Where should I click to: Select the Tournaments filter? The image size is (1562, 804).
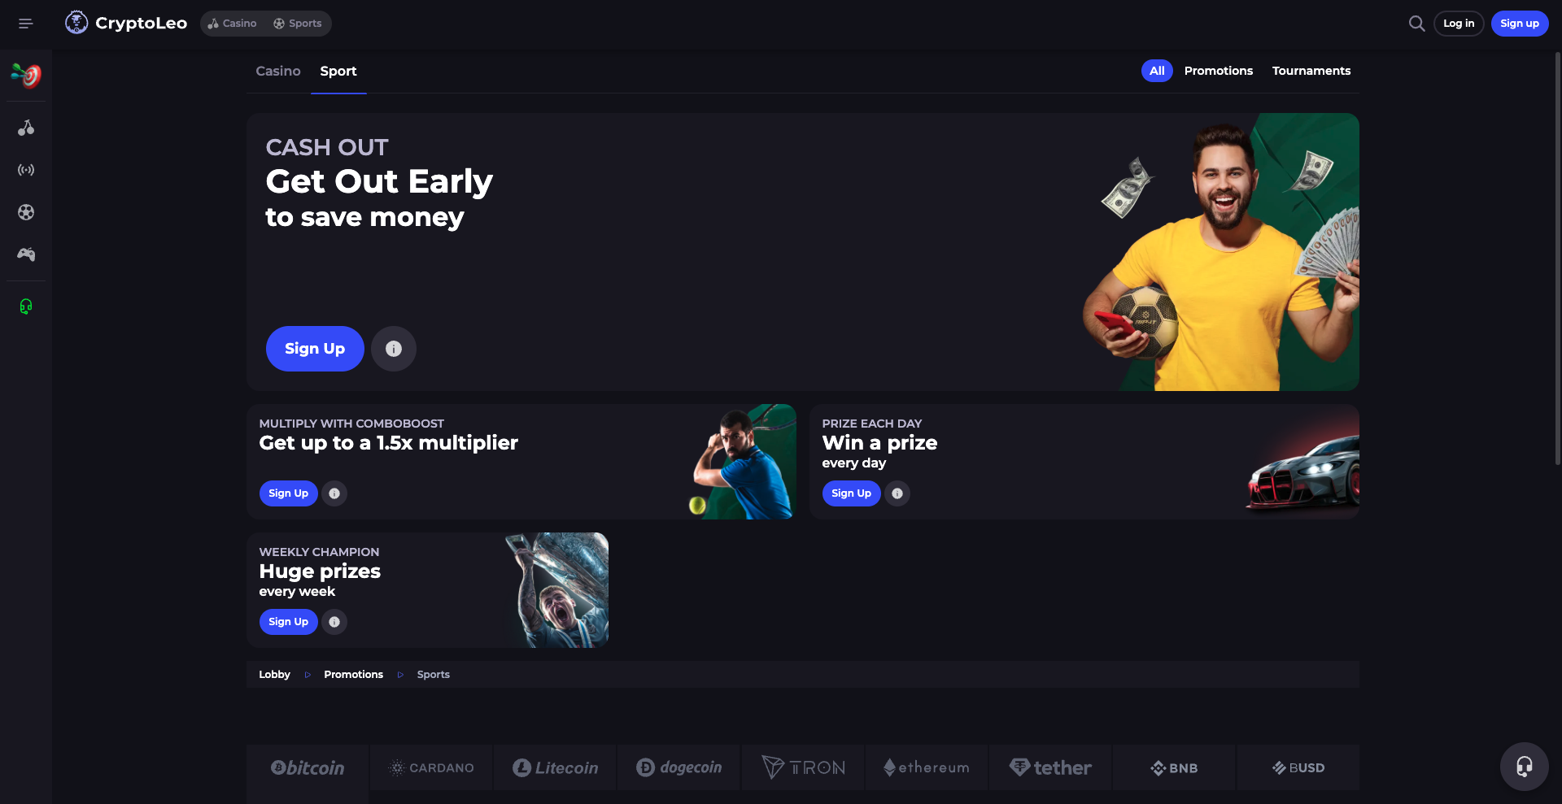tap(1311, 71)
